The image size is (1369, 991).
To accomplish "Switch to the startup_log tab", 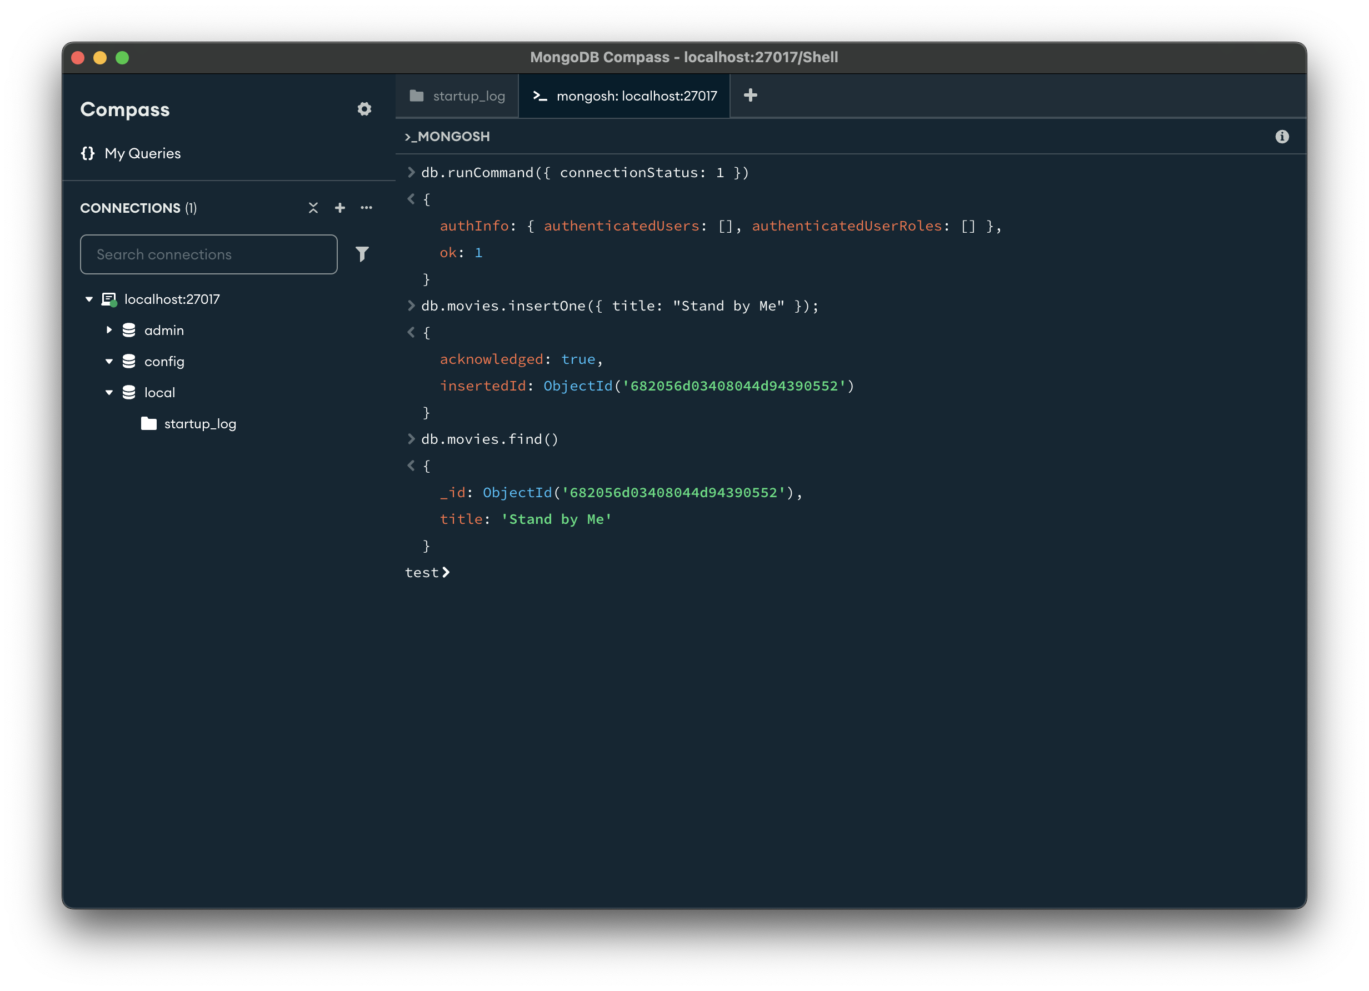I will tap(457, 96).
